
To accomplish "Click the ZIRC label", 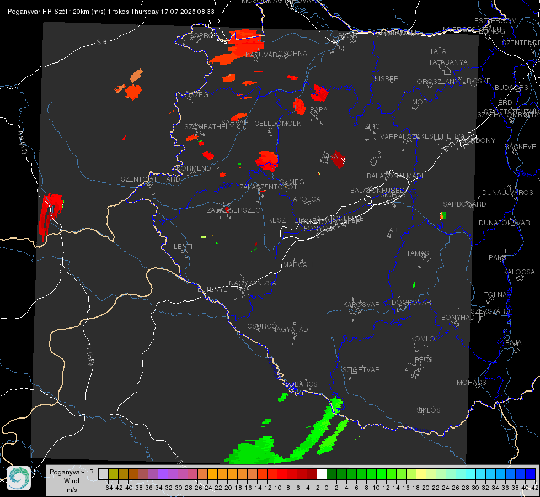I will point(372,126).
